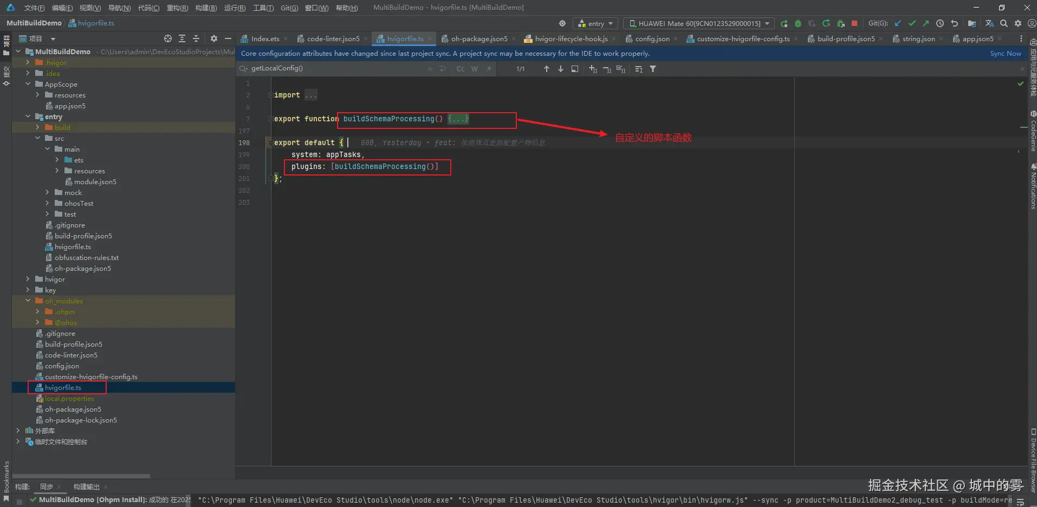1037x507 pixels.
Task: Switch to the config.json editor tab
Action: [652, 39]
